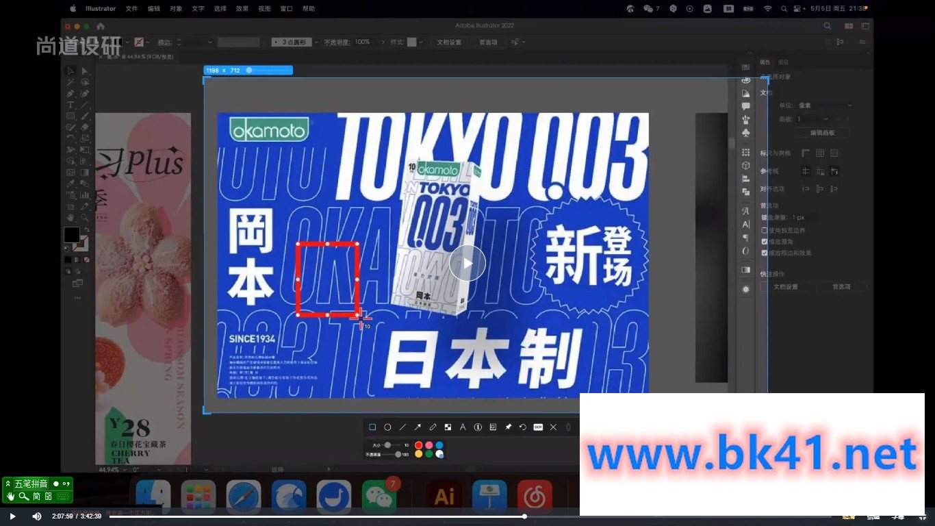Pick the blue annotation color
This screenshot has height=526, width=935.
tap(439, 445)
